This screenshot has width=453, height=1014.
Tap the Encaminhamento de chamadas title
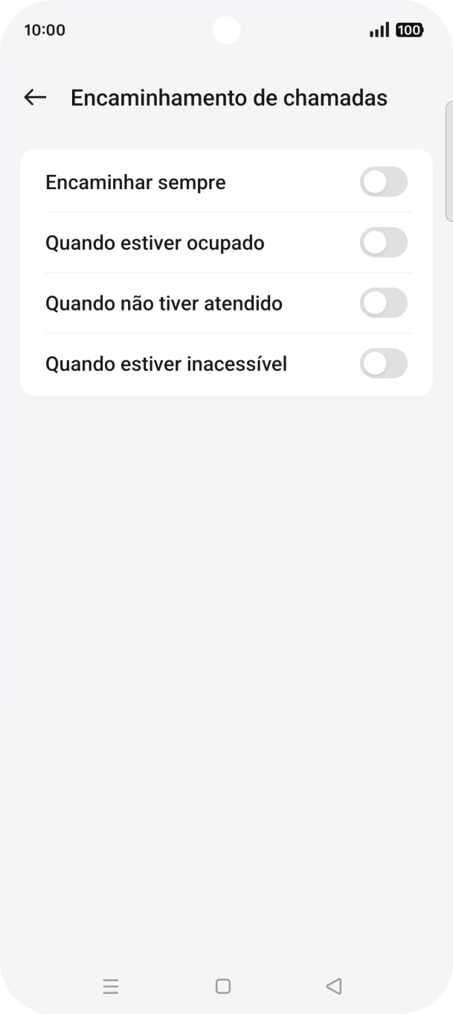click(x=229, y=98)
